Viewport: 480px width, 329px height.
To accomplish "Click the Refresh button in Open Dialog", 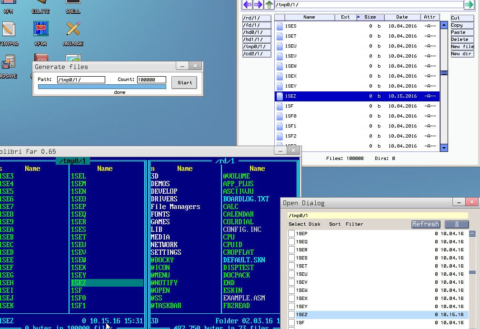I will pos(426,224).
